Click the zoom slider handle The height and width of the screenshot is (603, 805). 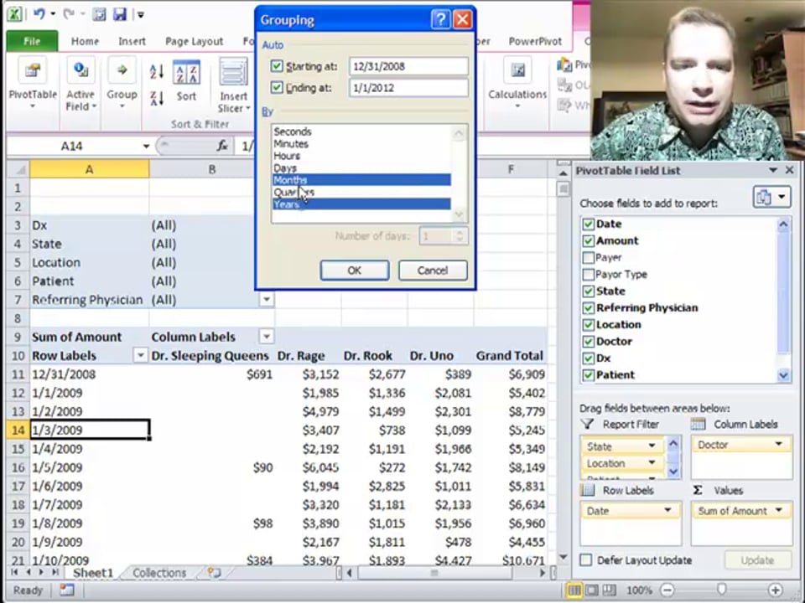pos(721,590)
